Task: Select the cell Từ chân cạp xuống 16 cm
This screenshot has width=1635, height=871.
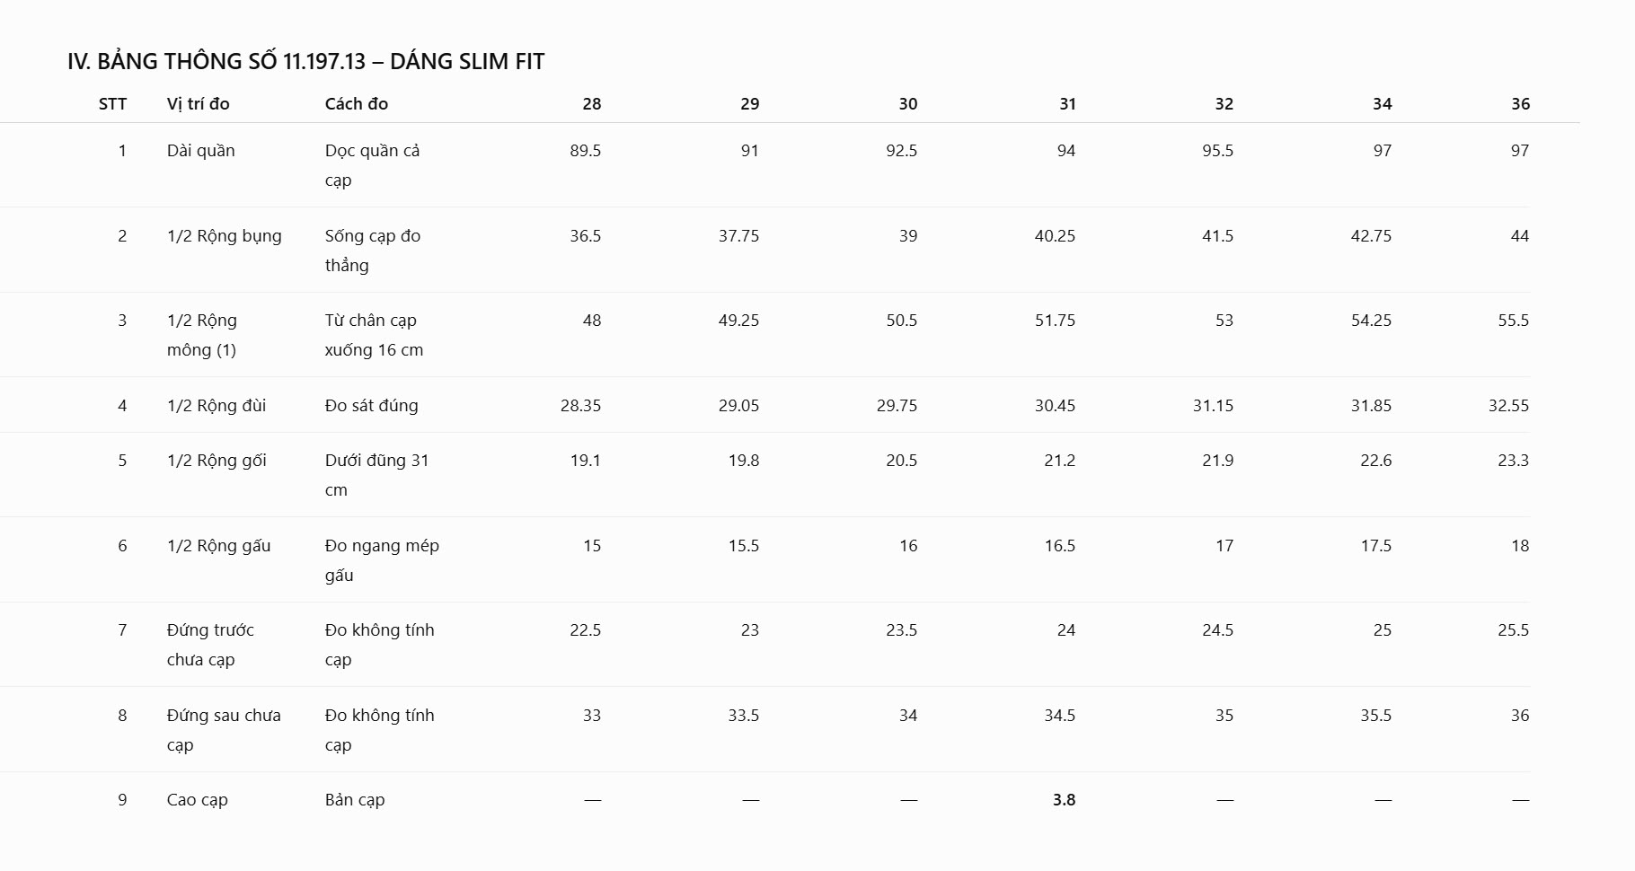Action: click(x=374, y=335)
